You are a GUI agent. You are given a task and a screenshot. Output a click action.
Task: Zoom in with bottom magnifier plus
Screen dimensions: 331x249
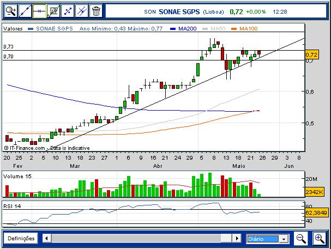[320, 239]
